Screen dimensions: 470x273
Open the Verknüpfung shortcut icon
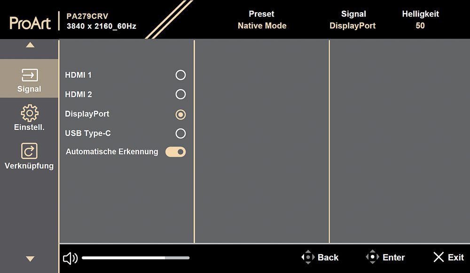[29, 151]
